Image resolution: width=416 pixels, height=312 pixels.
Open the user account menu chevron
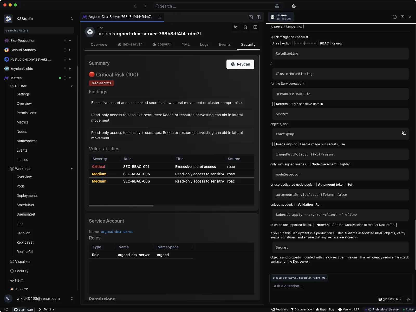coord(72,298)
